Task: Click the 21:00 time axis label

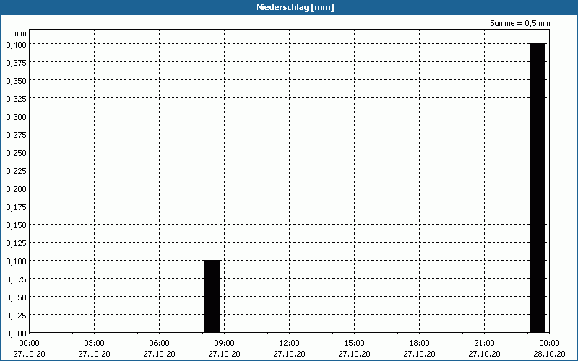Action: 484,344
